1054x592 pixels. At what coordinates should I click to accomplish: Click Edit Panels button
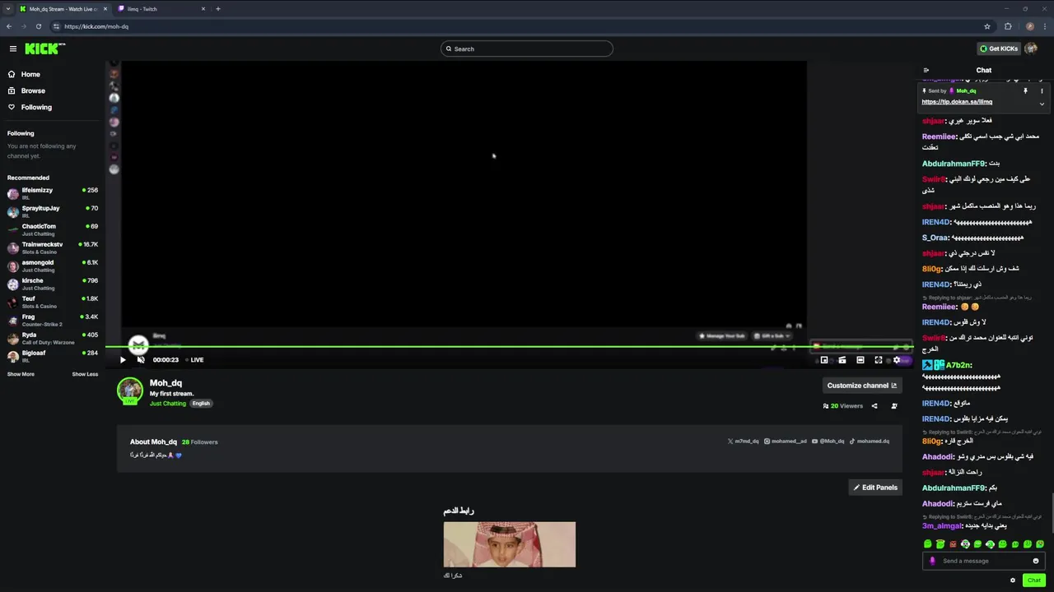tap(875, 488)
